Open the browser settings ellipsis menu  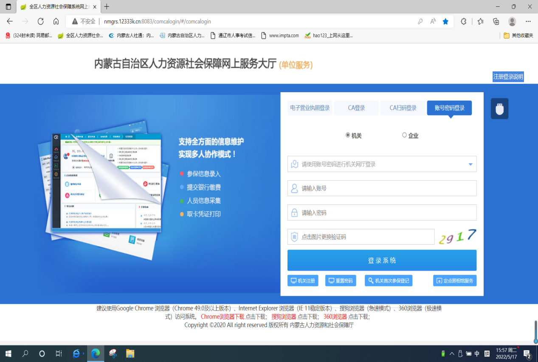click(x=528, y=21)
